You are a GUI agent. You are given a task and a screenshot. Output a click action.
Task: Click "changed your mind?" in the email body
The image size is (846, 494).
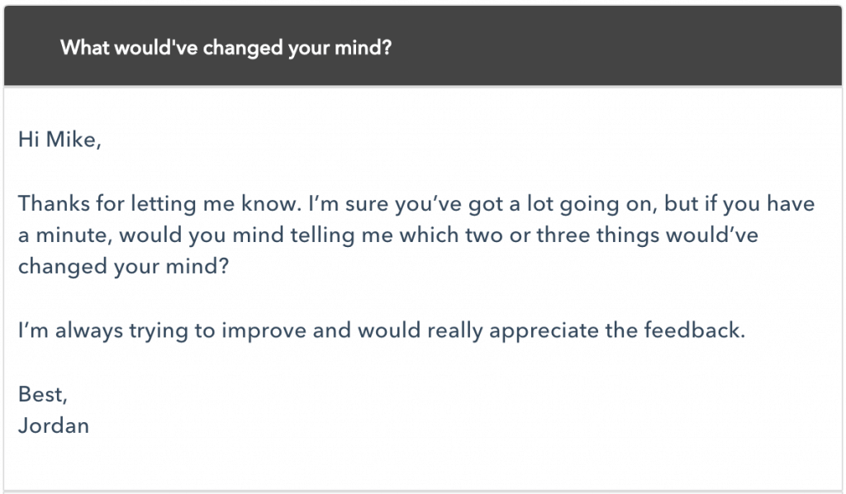point(124,267)
